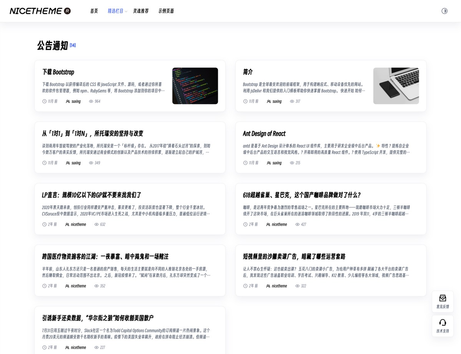Image resolution: width=461 pixels, height=354 pixels.
Task: Click the author icon on 简介 post
Action: point(269,101)
